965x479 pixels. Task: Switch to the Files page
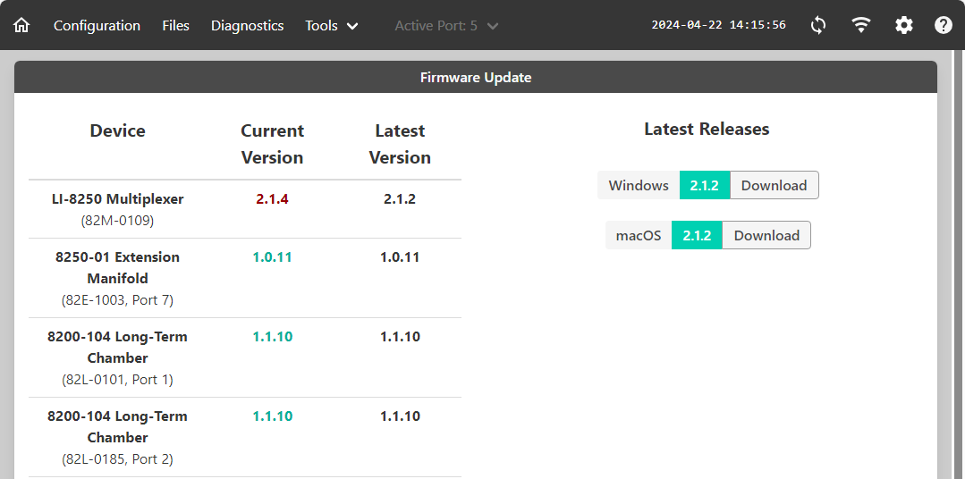(175, 26)
